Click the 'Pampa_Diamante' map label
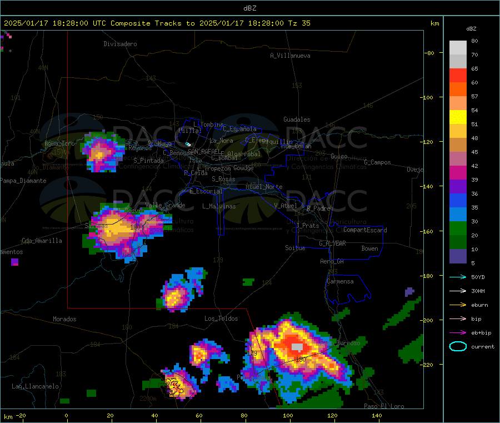 (x=23, y=181)
